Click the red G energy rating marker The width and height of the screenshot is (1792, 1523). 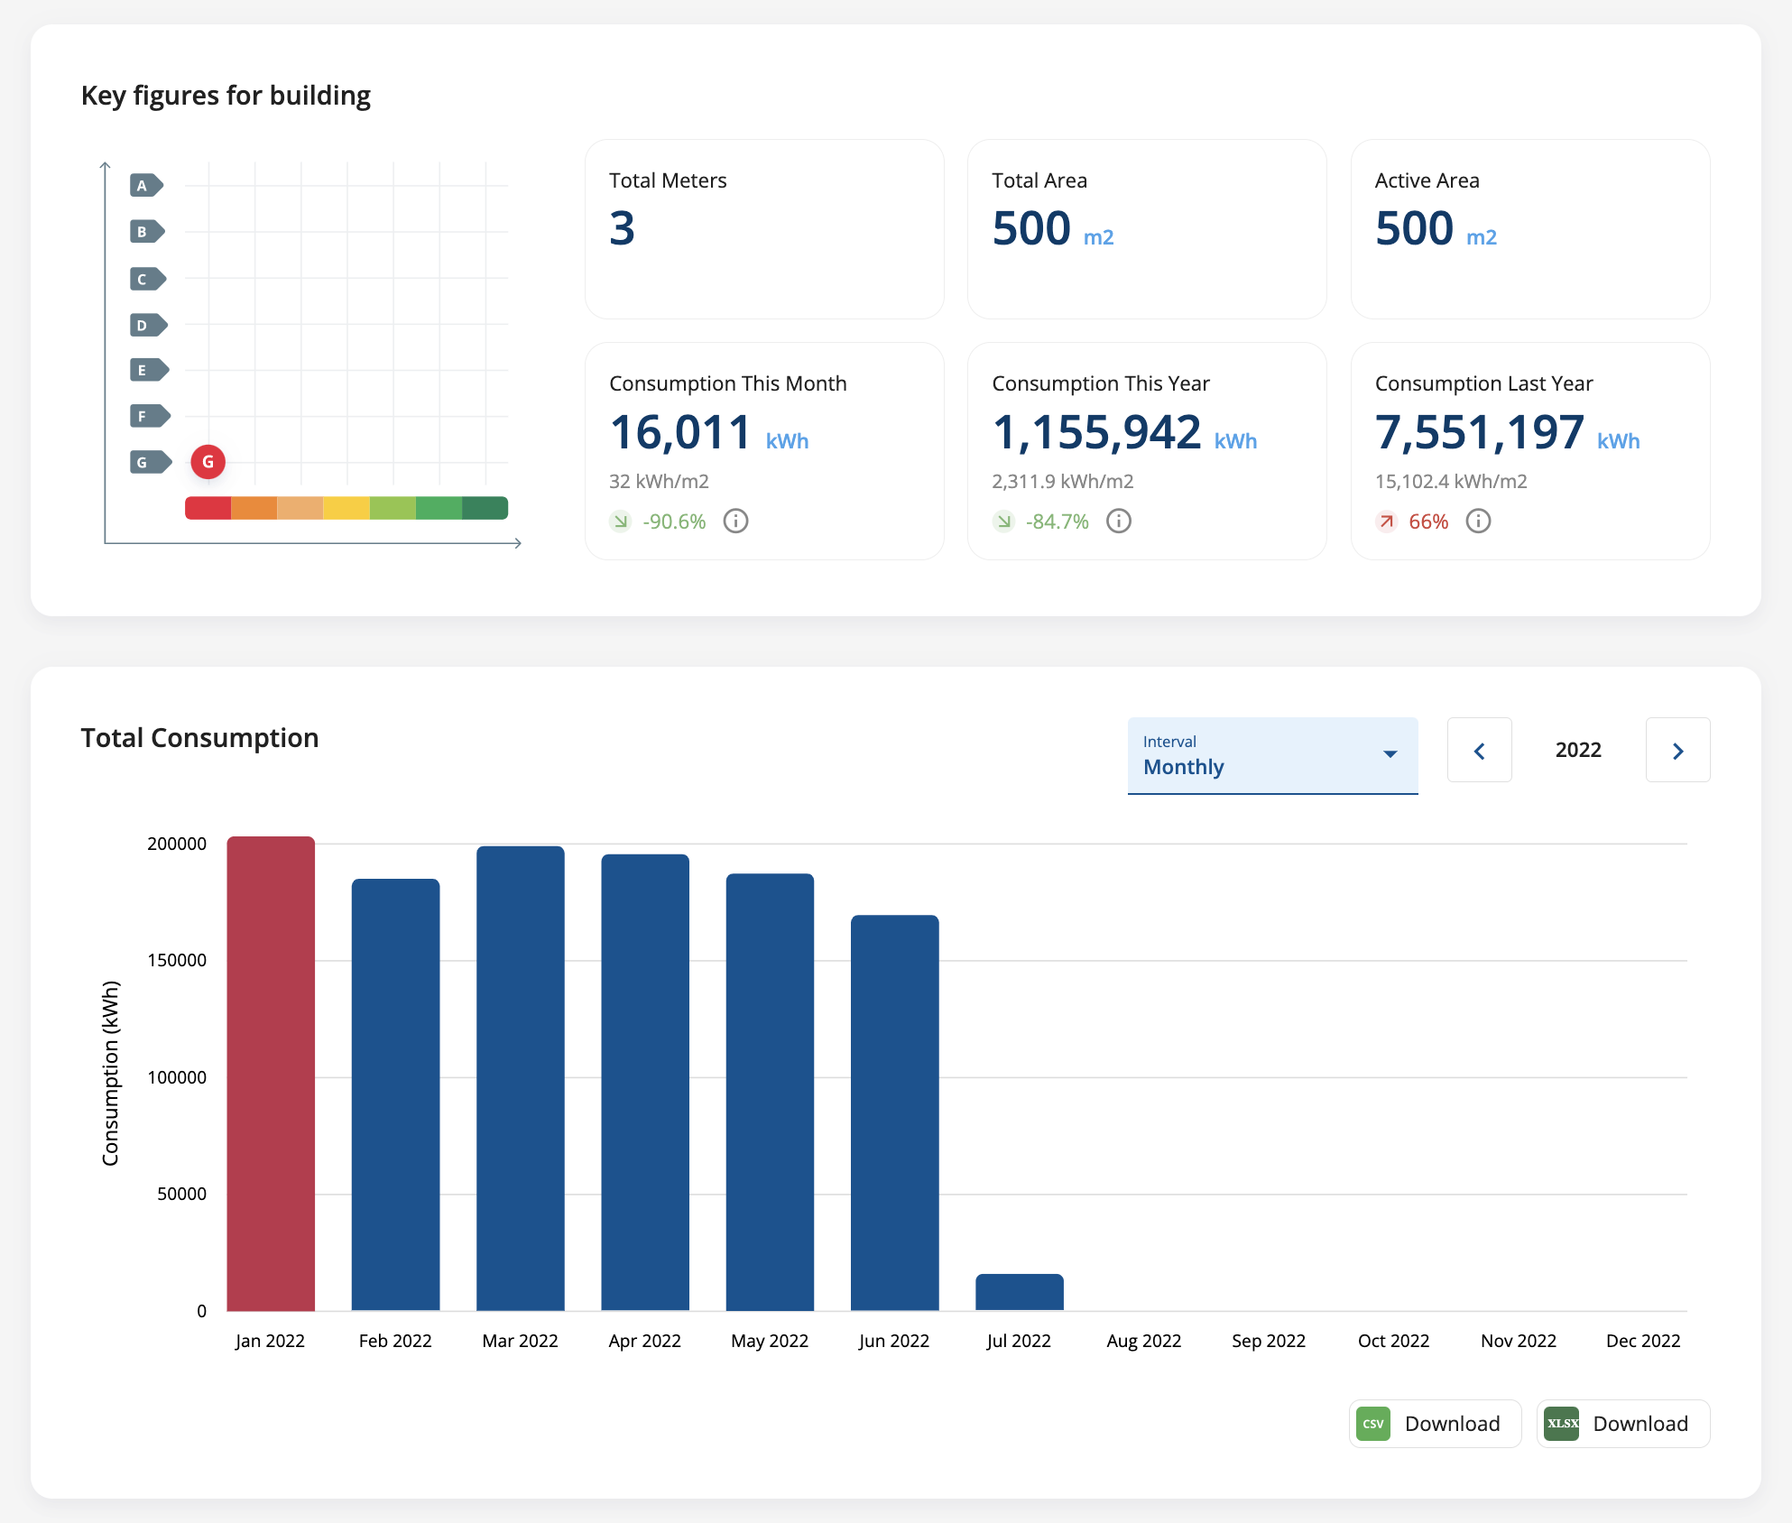tap(208, 462)
